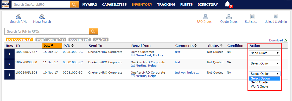This screenshot has width=292, height=101.
Task: Switch to Quoted (46) tab
Action: pyautogui.click(x=80, y=40)
